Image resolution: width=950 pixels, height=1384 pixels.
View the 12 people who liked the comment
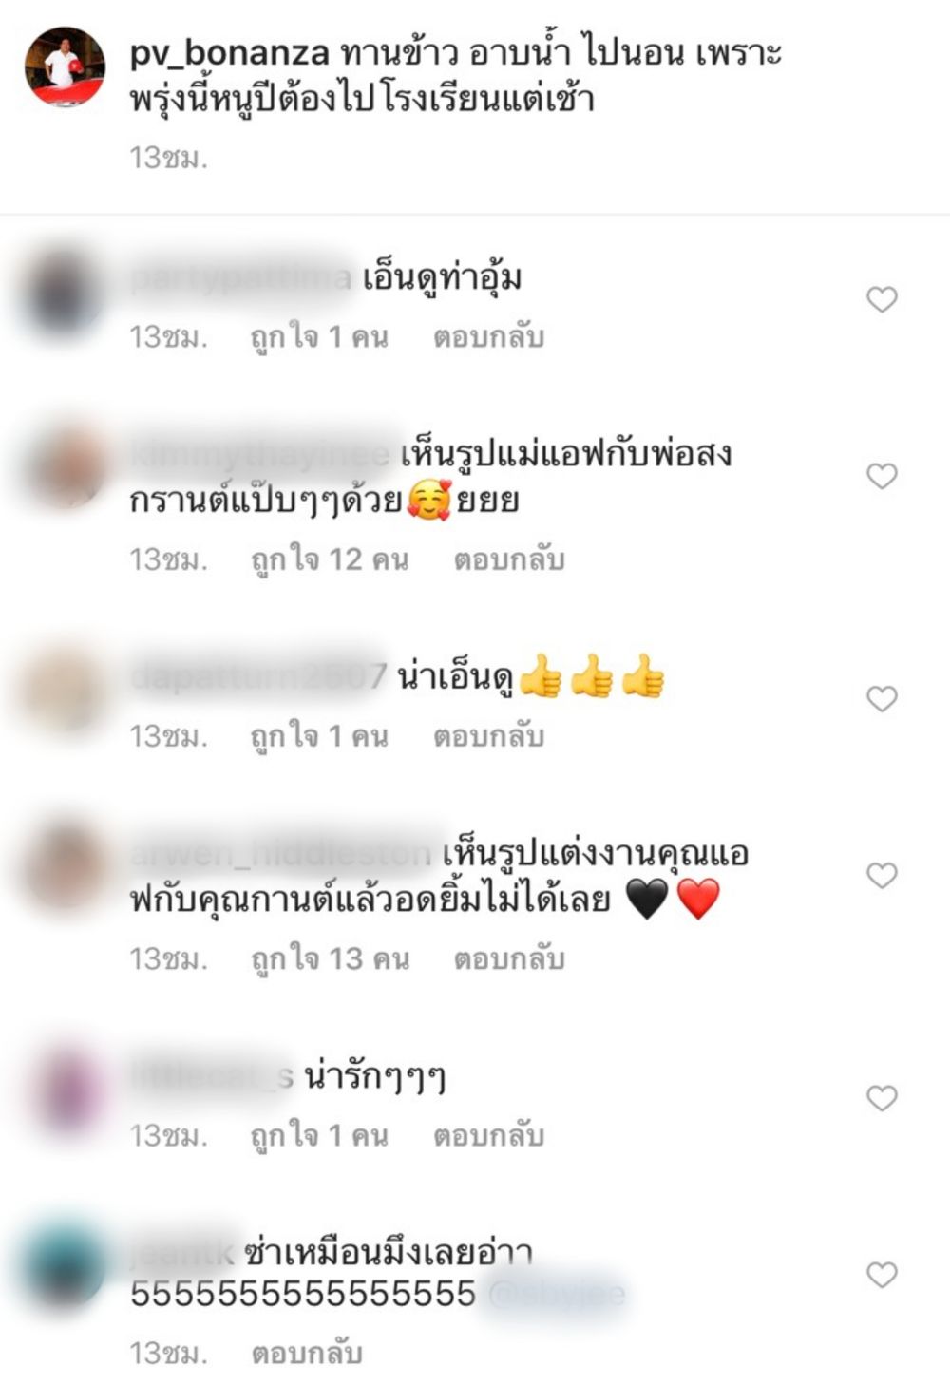coord(330,560)
